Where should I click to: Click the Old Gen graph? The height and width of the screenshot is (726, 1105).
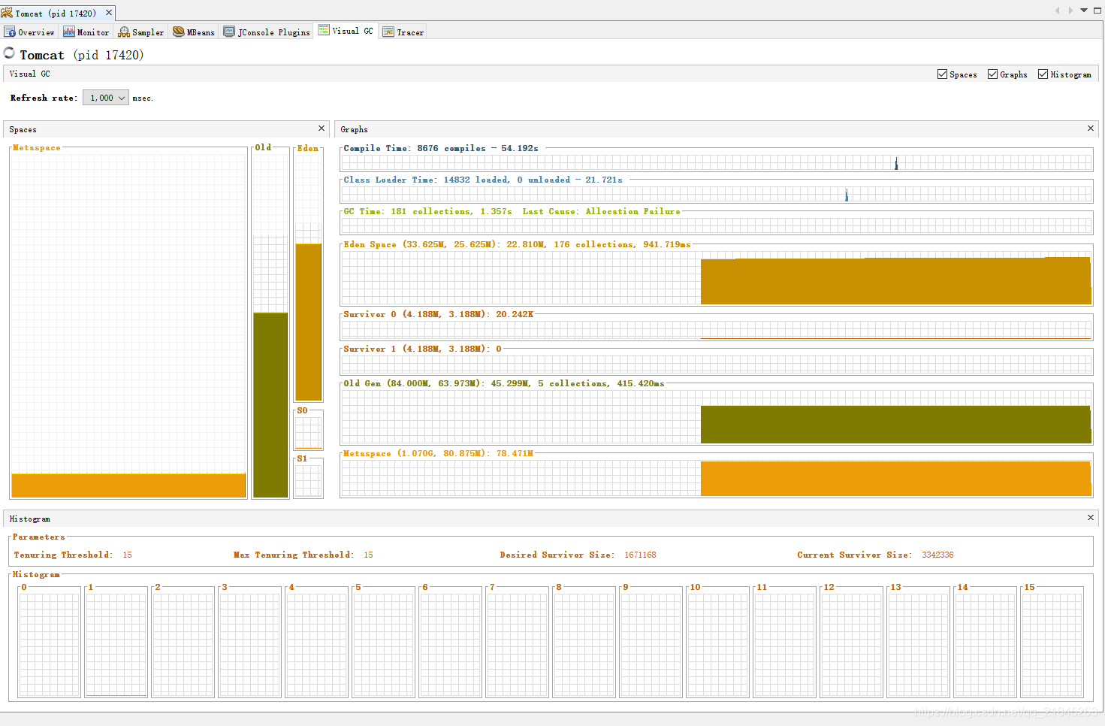pyautogui.click(x=717, y=417)
